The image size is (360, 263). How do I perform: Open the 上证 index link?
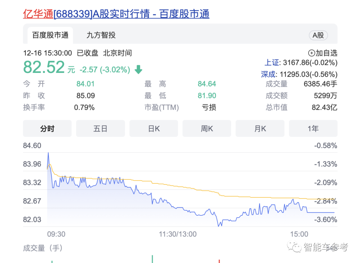coord(272,63)
